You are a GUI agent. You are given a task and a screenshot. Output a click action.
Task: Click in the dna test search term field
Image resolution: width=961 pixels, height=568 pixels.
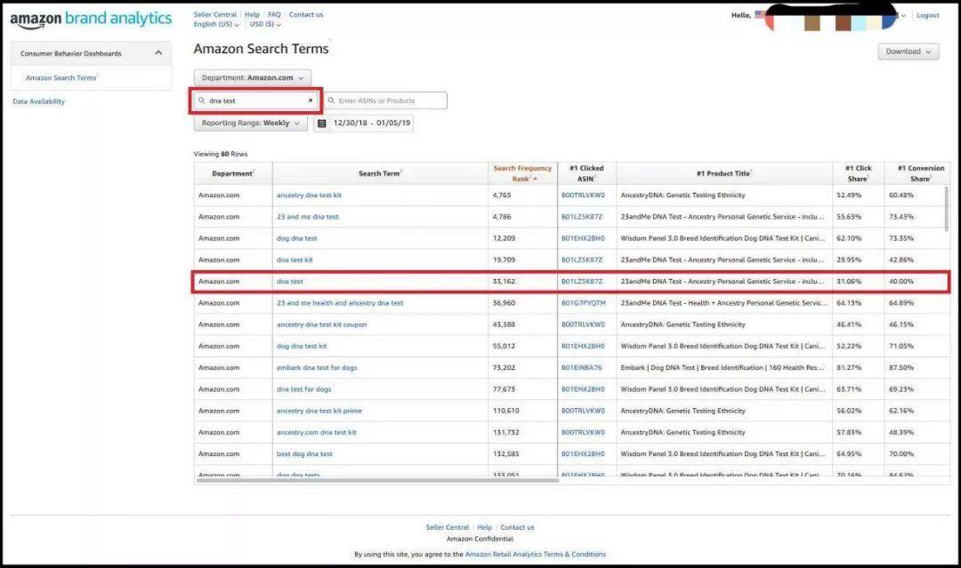point(255,100)
